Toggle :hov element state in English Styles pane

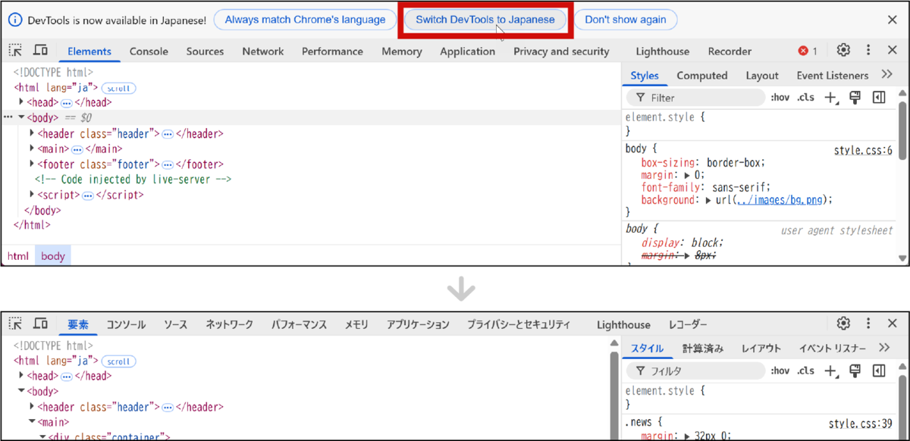tap(780, 97)
